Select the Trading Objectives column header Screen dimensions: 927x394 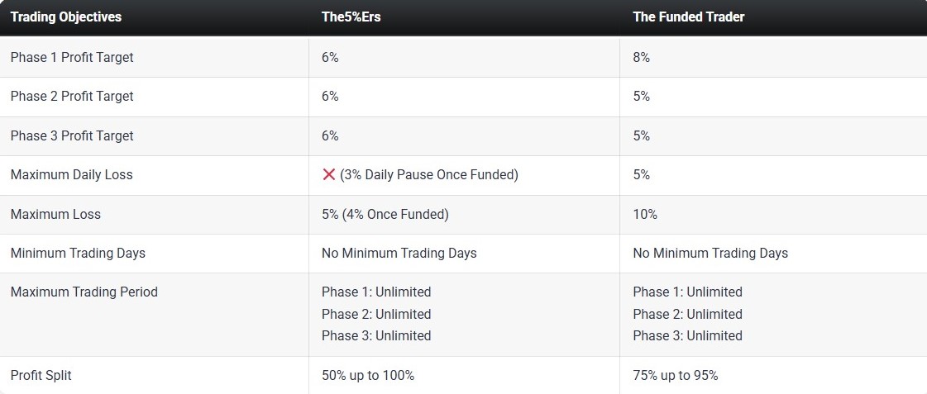[x=65, y=17]
